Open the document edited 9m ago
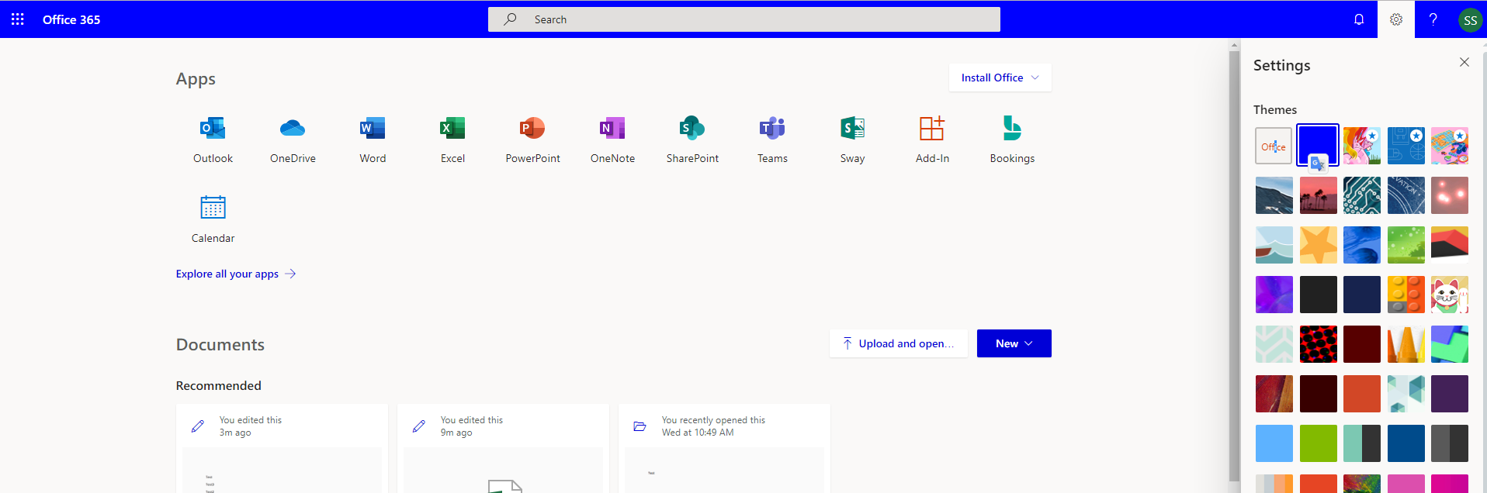1487x493 pixels. coord(503,448)
